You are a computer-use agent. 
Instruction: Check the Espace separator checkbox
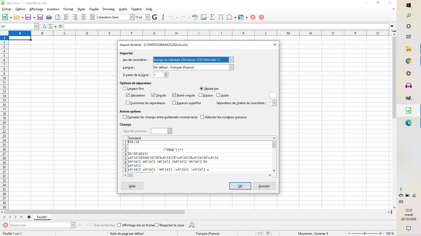(x=201, y=95)
